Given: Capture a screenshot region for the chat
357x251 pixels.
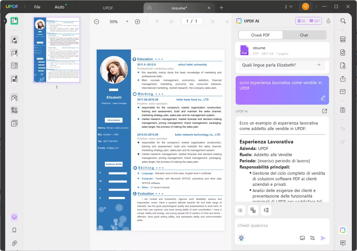Looking at the screenshot, I should (x=313, y=238).
